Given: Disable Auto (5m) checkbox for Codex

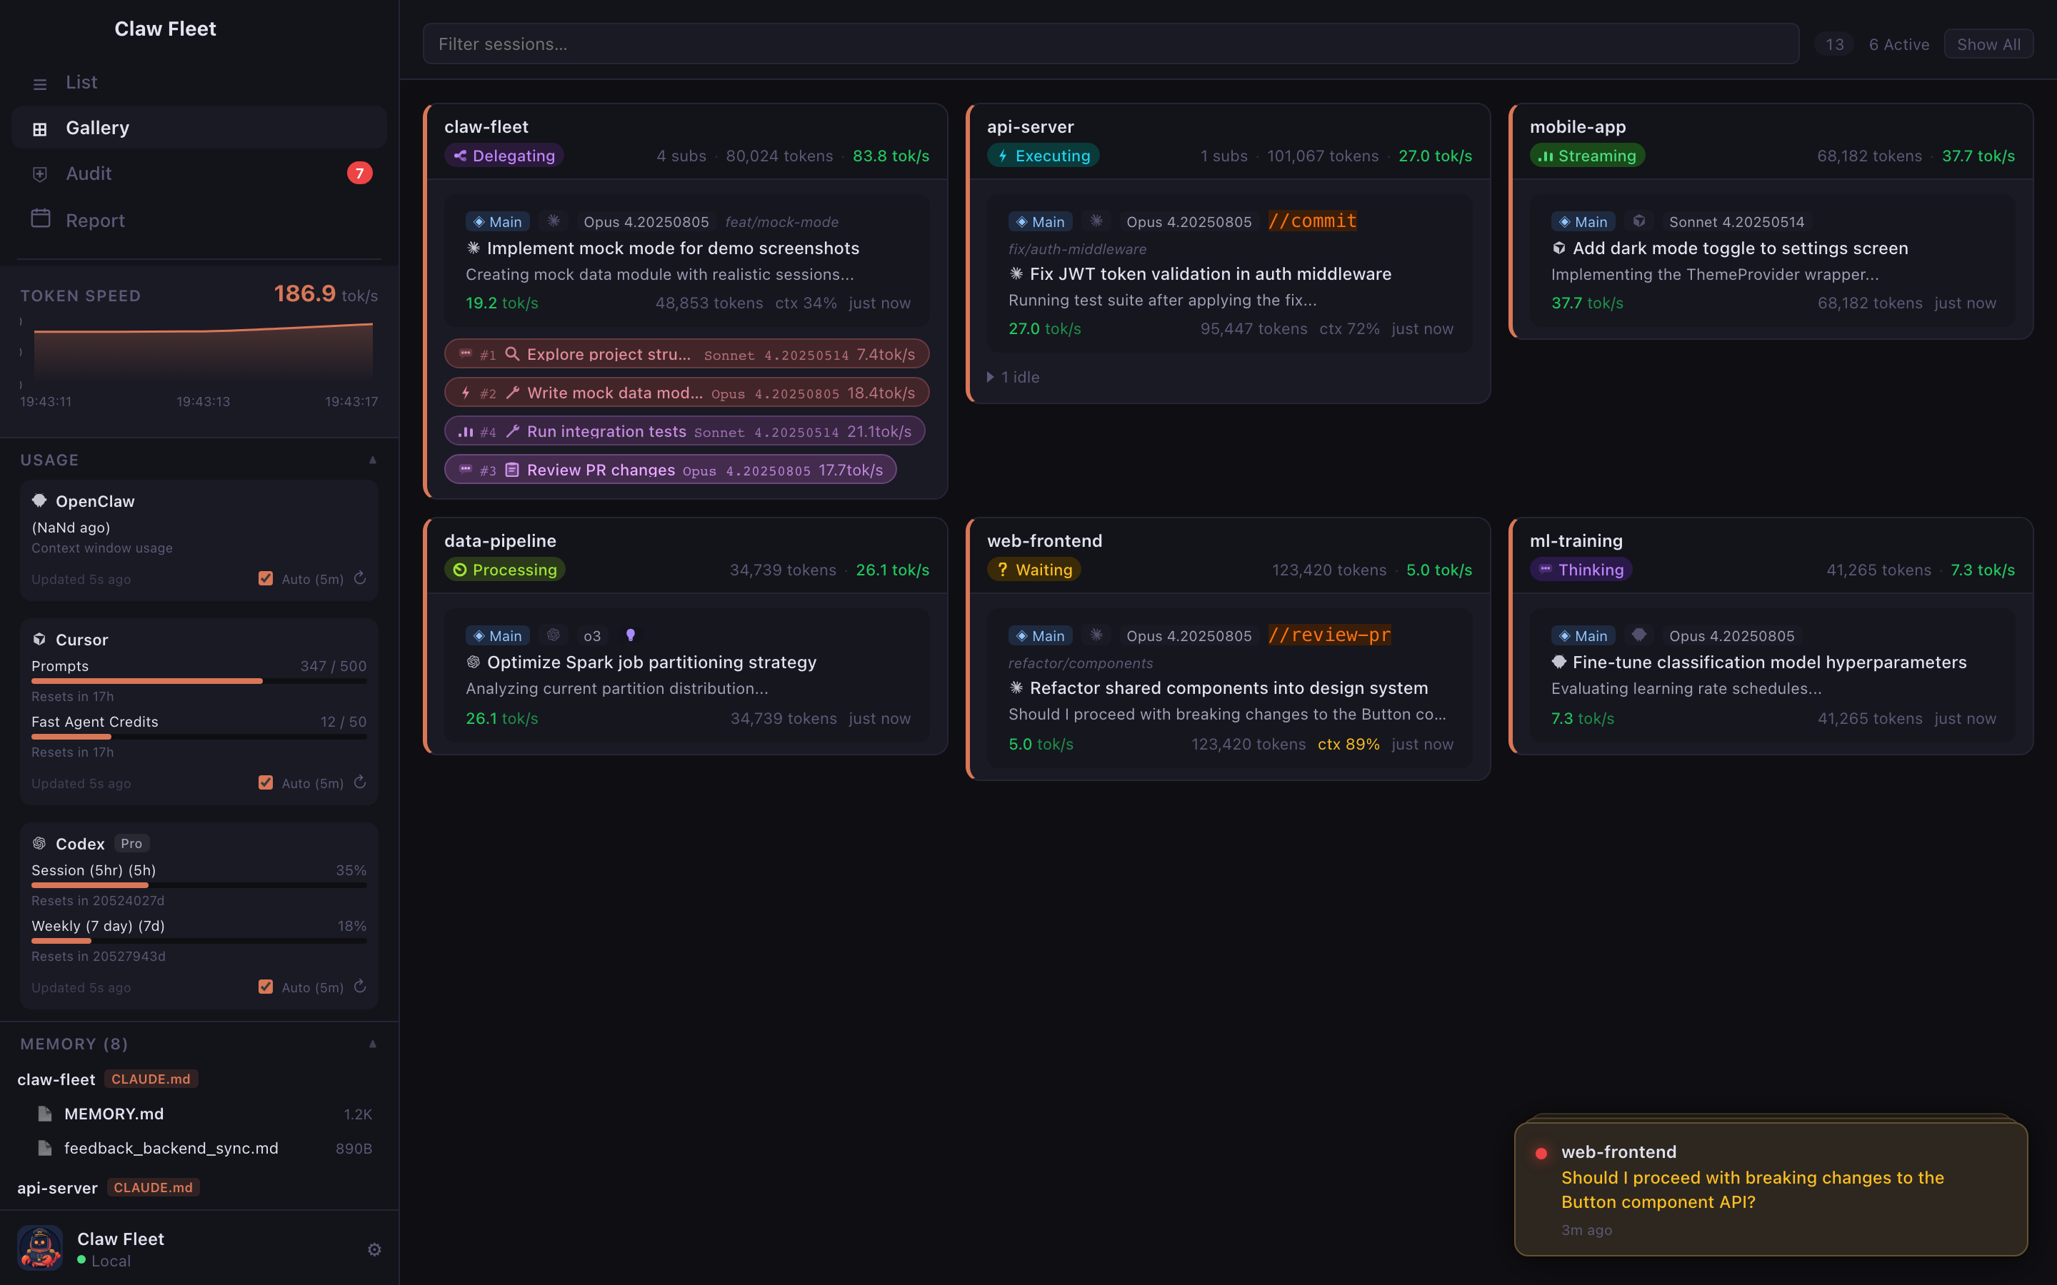Looking at the screenshot, I should coord(266,987).
